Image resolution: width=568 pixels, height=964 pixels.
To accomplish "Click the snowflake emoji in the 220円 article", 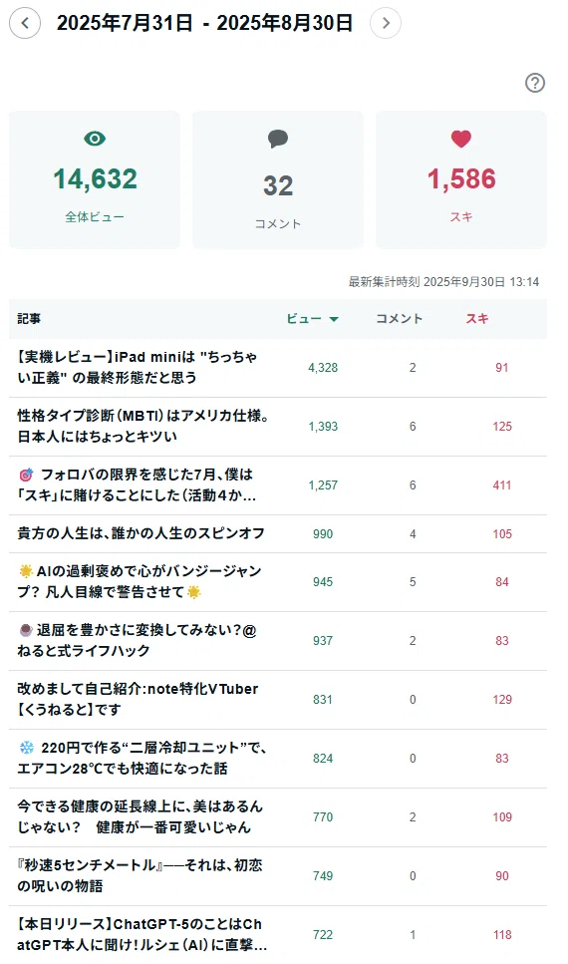I will coord(27,748).
